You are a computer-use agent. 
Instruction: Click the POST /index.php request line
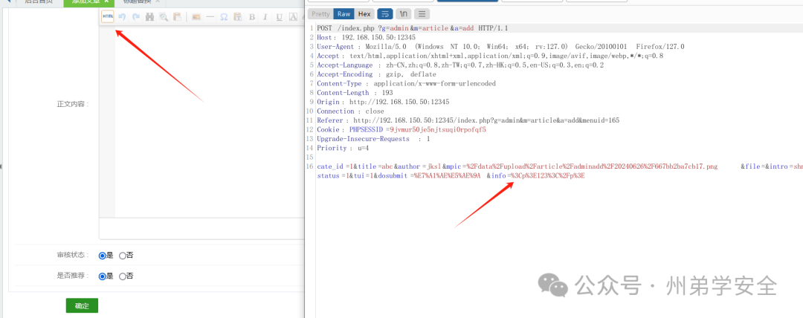(x=412, y=27)
